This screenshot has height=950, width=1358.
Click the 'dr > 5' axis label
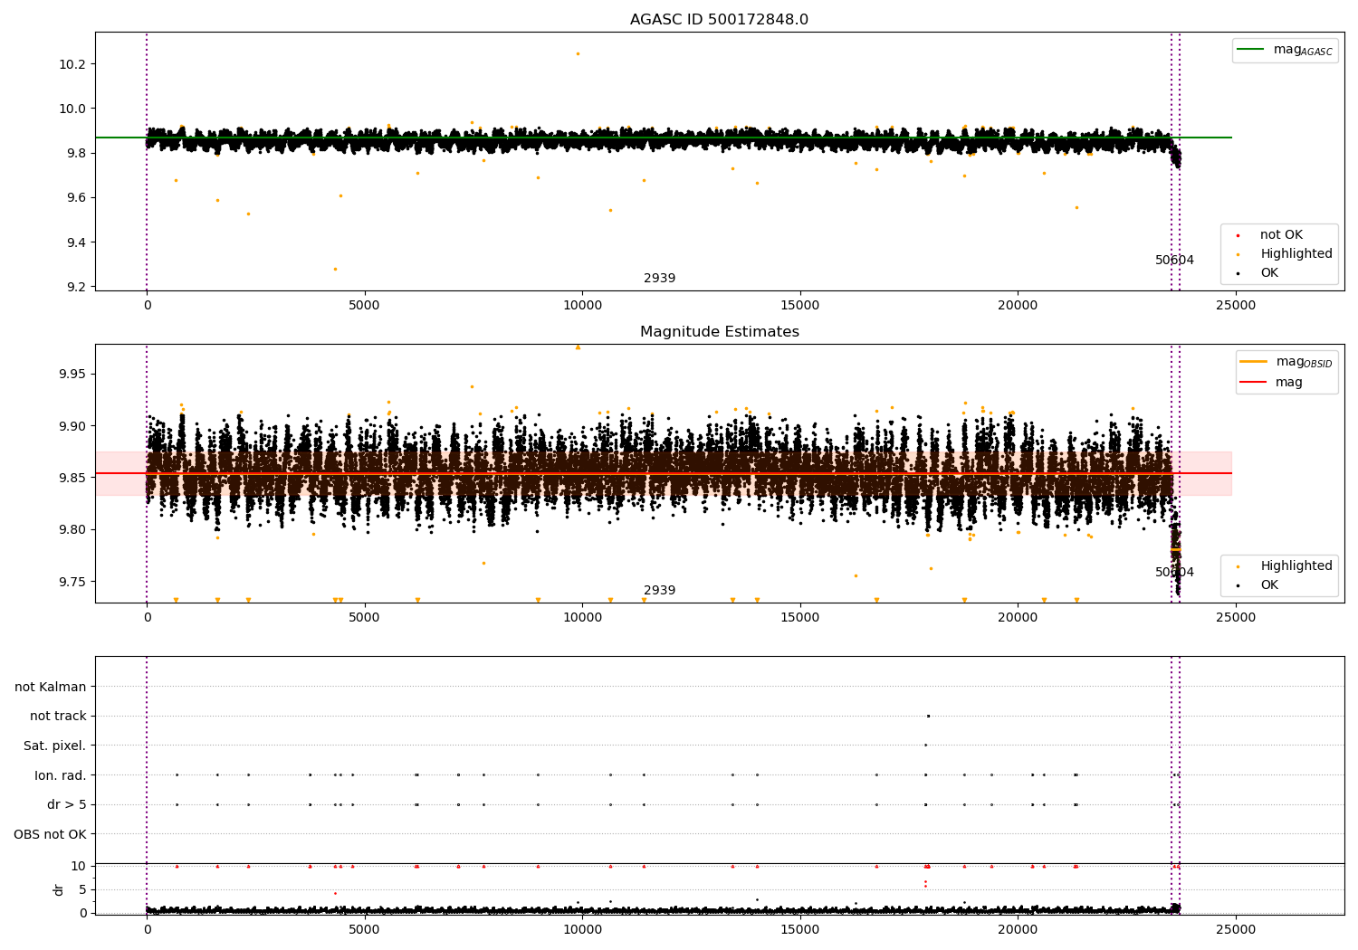coord(66,804)
